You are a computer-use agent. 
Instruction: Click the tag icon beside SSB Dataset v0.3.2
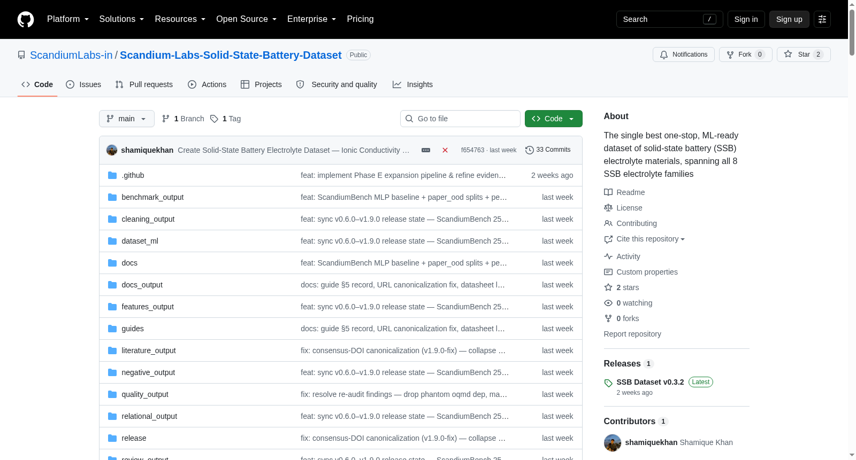tap(608, 383)
